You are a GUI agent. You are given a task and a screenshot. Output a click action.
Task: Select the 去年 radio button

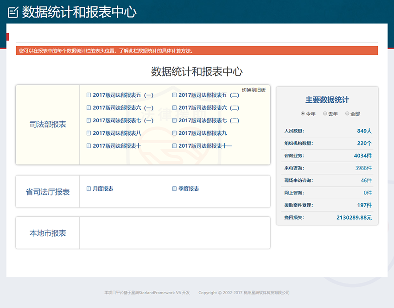[325, 113]
